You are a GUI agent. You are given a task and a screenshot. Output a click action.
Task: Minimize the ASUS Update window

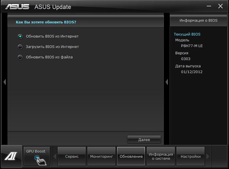pos(209,6)
